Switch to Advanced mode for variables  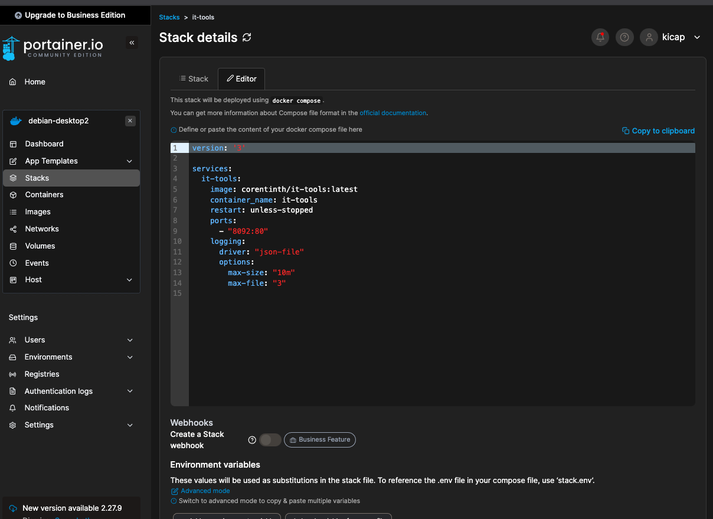[200, 491]
